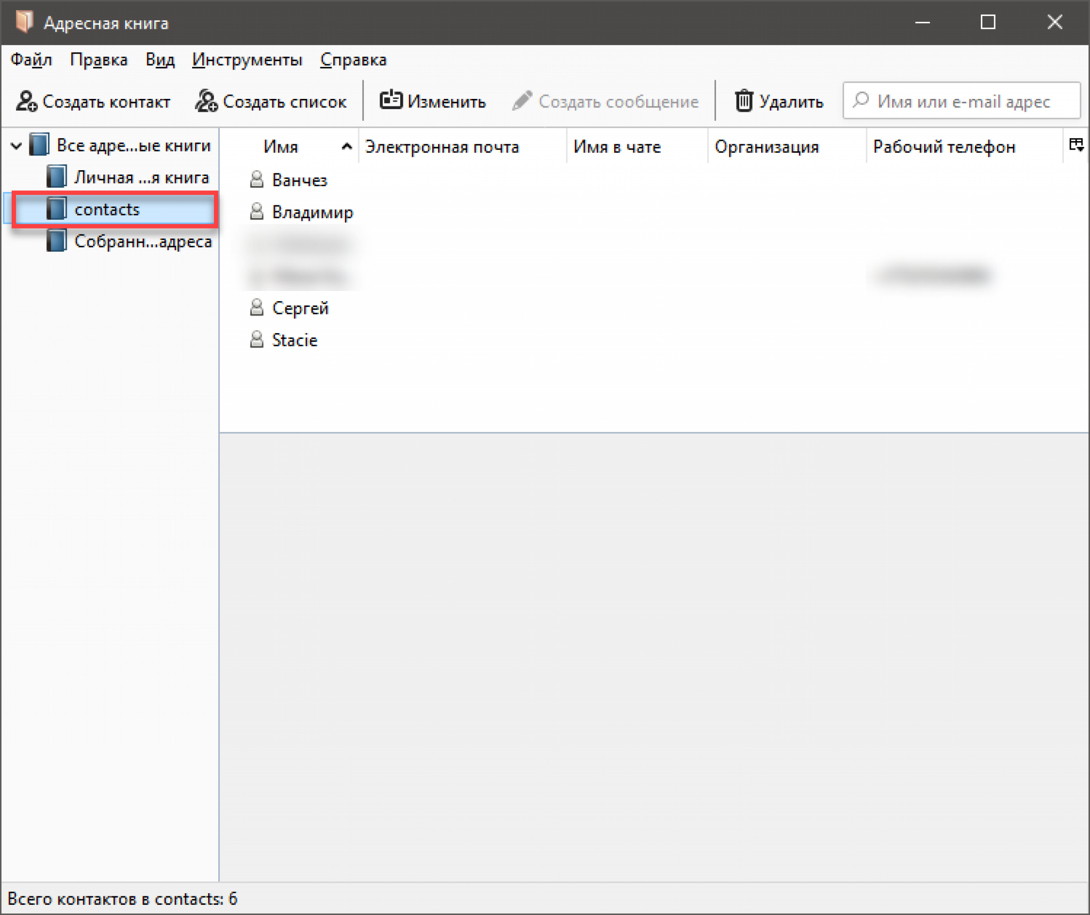1090x915 pixels.
Task: Select the contact Ванчез
Action: tap(300, 180)
